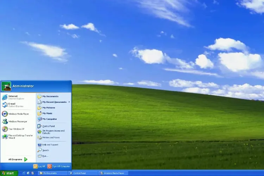Open Help and Support

(x=50, y=145)
